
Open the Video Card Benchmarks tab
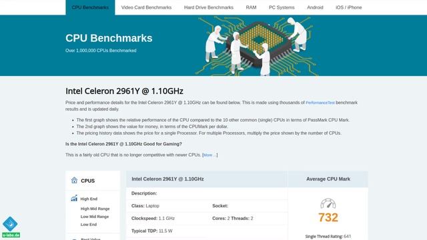pyautogui.click(x=146, y=7)
